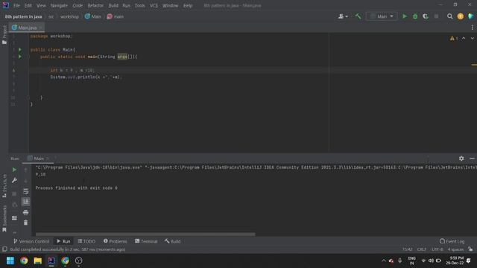Screen dimensions: 477x268
Task: Click the yellow warning indicator in the editor
Action: click(454, 38)
